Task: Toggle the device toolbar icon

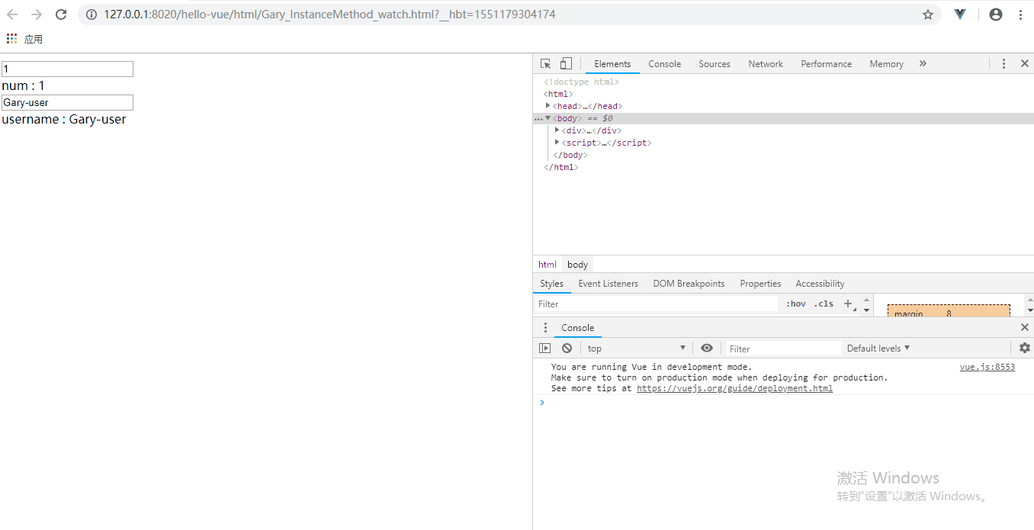Action: tap(566, 64)
